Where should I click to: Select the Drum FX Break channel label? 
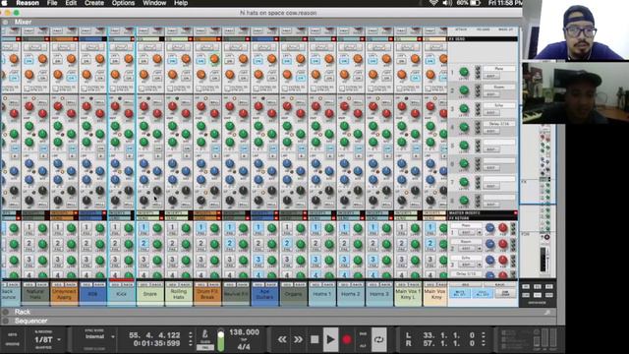point(207,294)
